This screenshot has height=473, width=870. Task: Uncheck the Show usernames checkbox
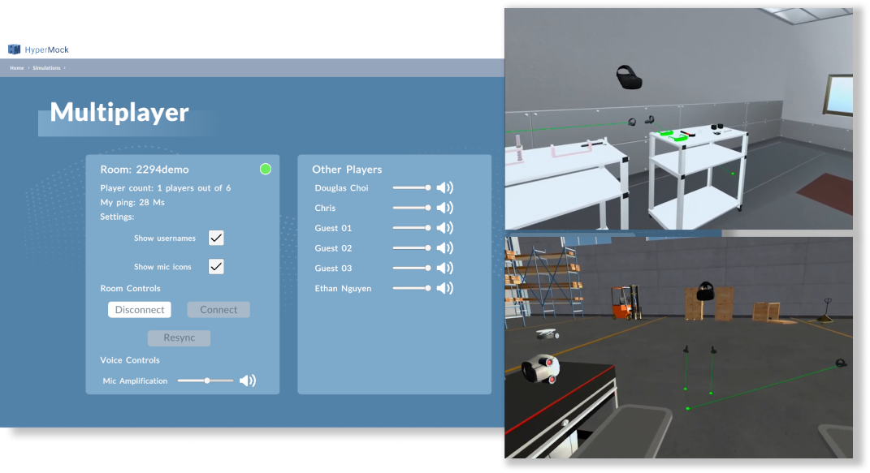click(x=216, y=238)
